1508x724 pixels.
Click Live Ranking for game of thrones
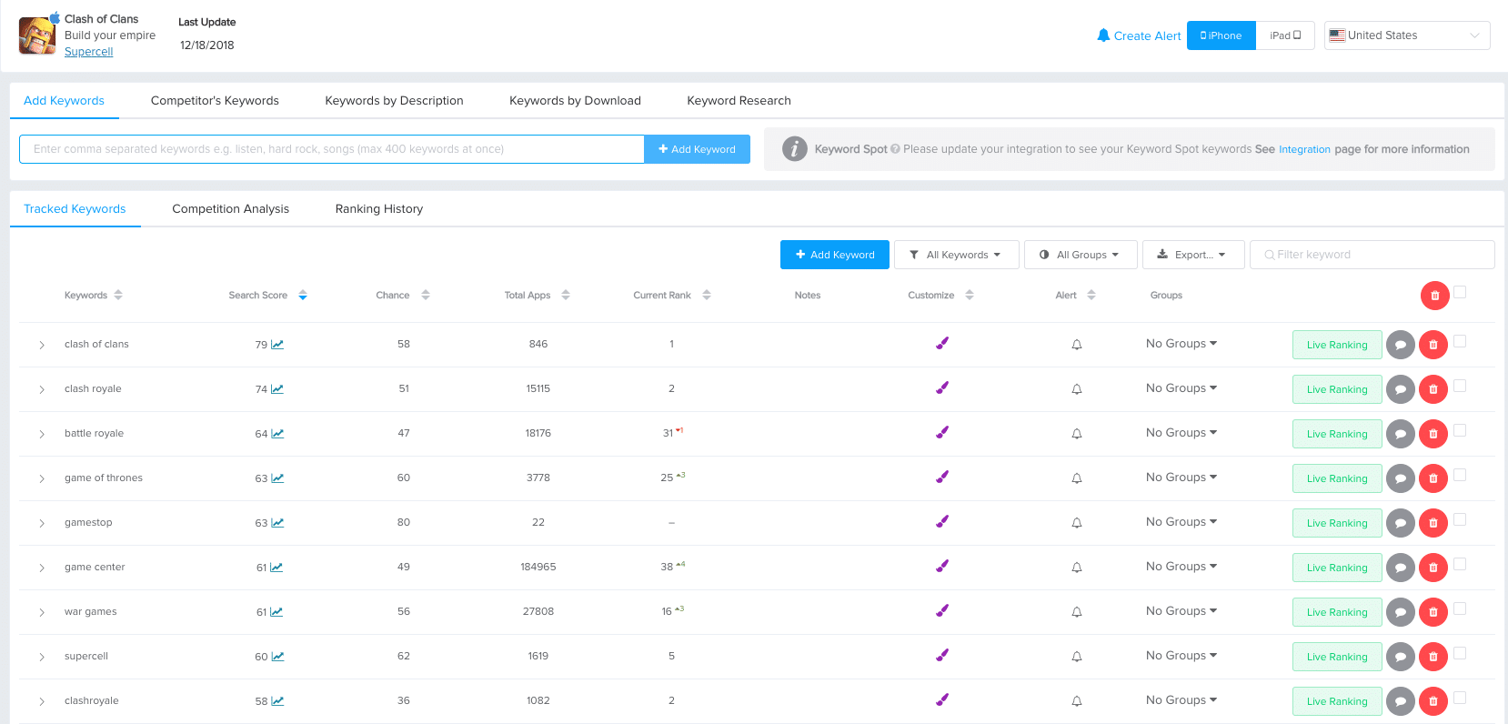[x=1337, y=478]
